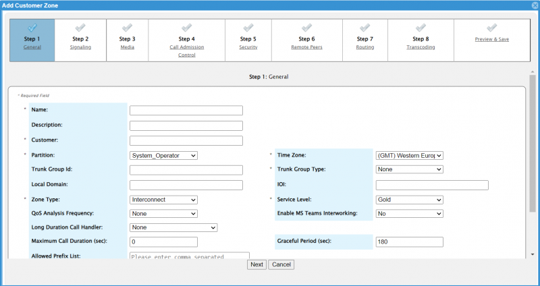The image size is (540, 286).
Task: Click the IOI input field
Action: pos(432,185)
